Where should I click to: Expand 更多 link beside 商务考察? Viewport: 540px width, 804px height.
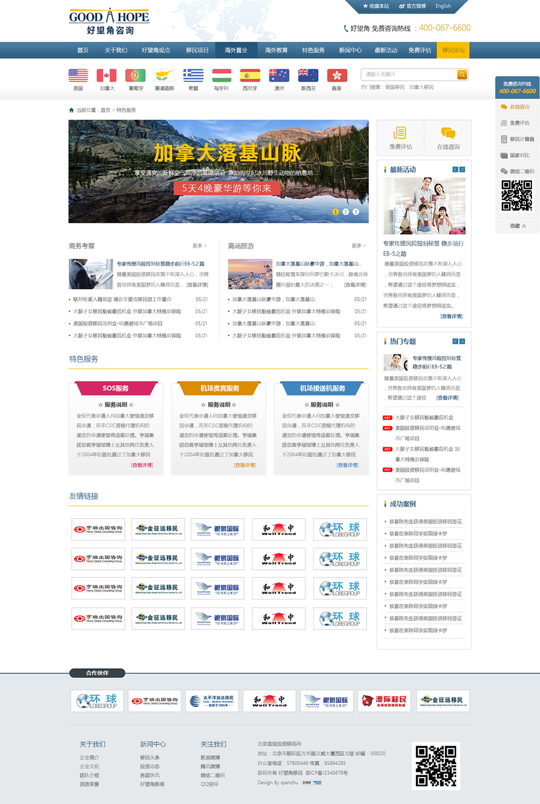[x=199, y=246]
